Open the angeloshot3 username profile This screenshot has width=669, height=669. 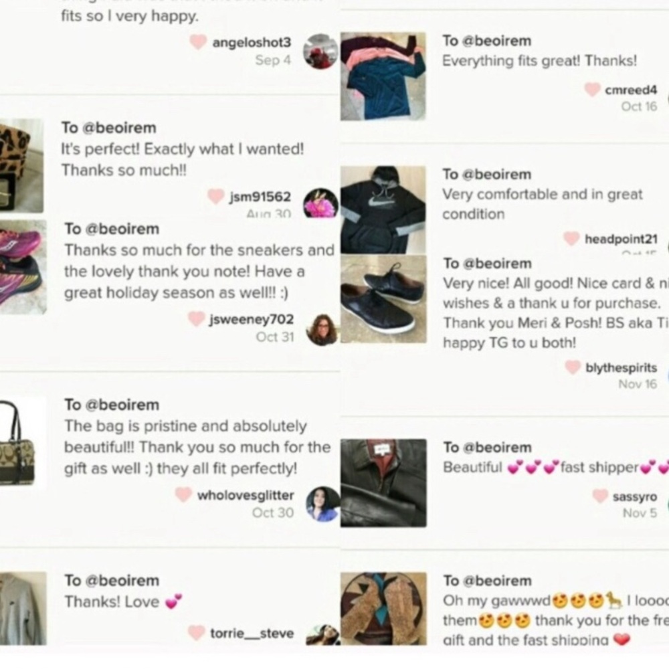252,42
